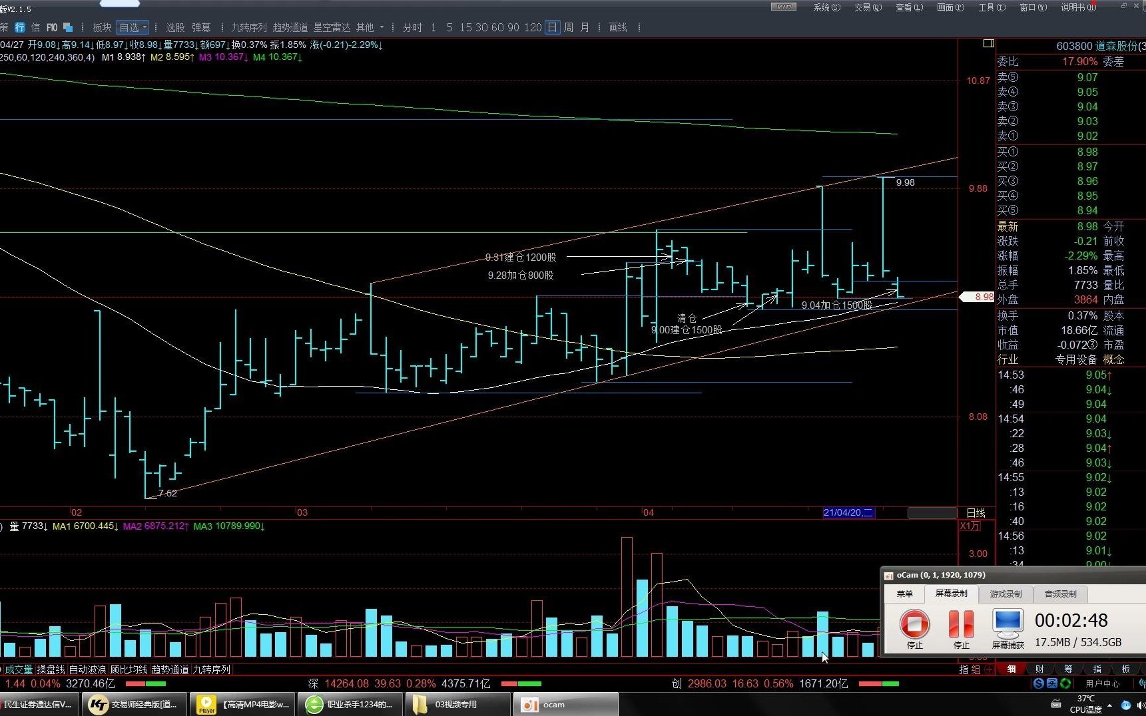Open the 查看(L) menu
Screen dimensions: 1146x716
(909, 7)
